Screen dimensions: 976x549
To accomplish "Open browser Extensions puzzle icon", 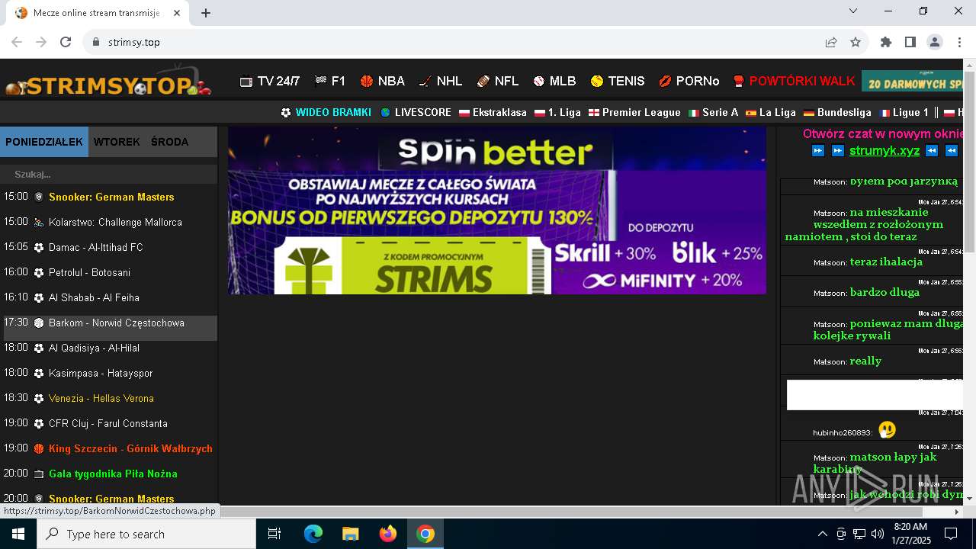I will [886, 42].
